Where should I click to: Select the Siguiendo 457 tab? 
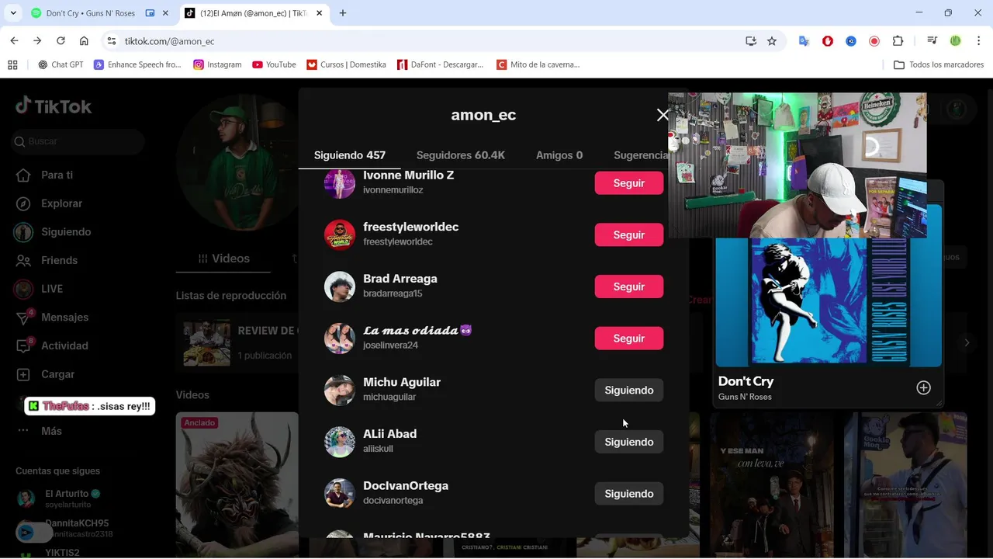(x=350, y=155)
